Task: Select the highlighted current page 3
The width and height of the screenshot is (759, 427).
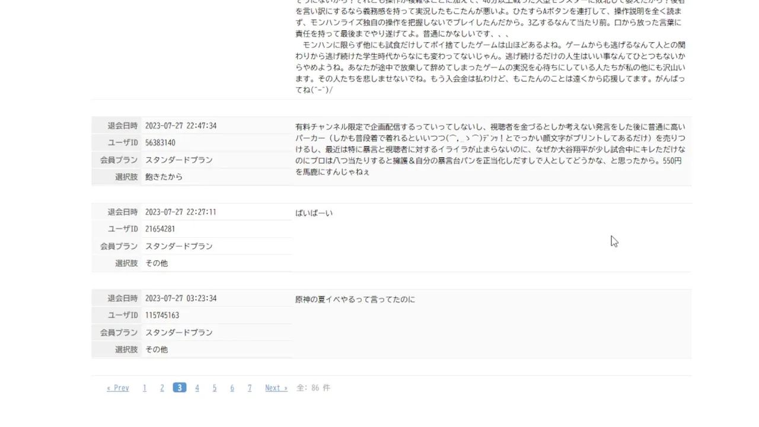Action: click(180, 388)
